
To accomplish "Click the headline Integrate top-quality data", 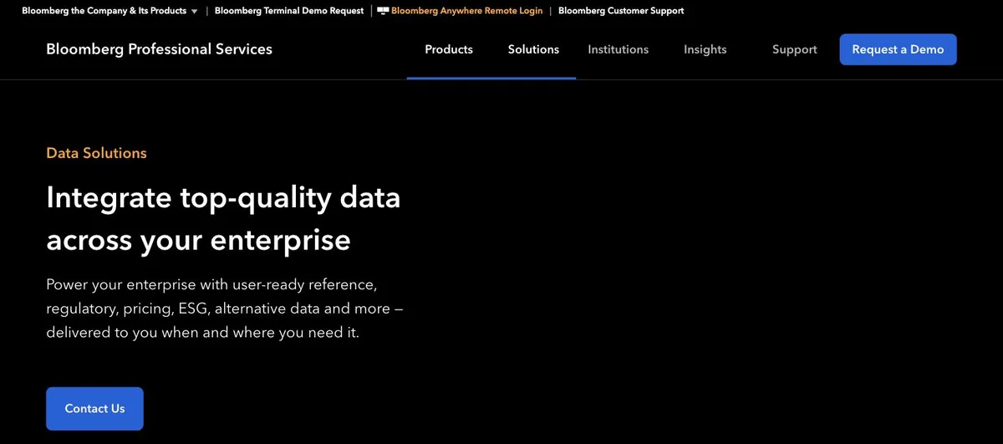I will coord(223,218).
